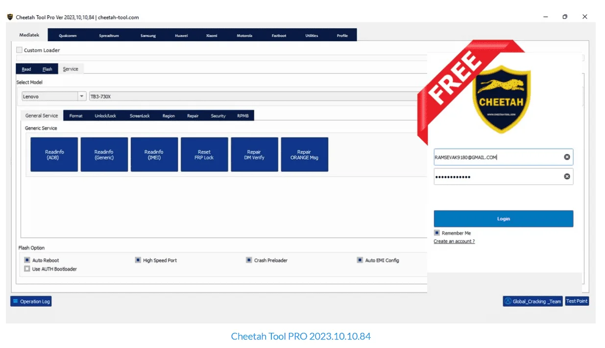Open the Service sub-tab
This screenshot has height=348, width=605.
click(71, 69)
